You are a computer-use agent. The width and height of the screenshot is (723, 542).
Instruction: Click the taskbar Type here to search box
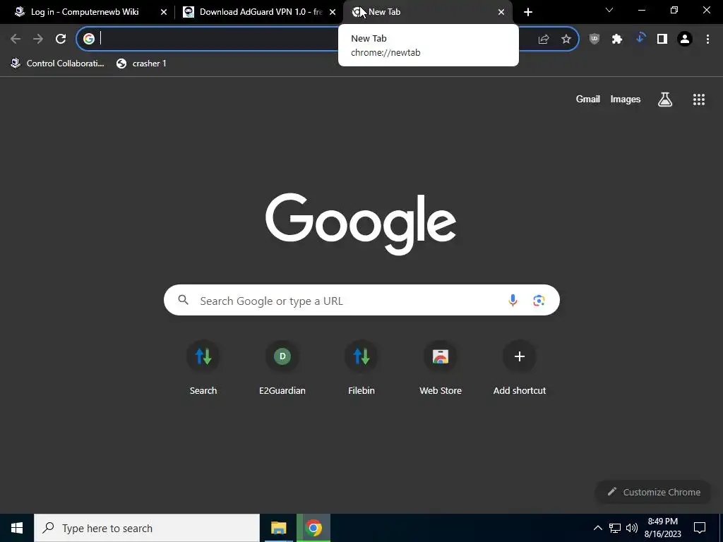pos(147,528)
